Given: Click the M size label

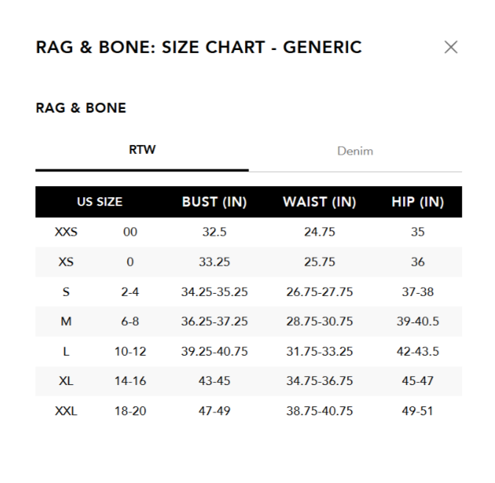Looking at the screenshot, I should click(66, 322).
